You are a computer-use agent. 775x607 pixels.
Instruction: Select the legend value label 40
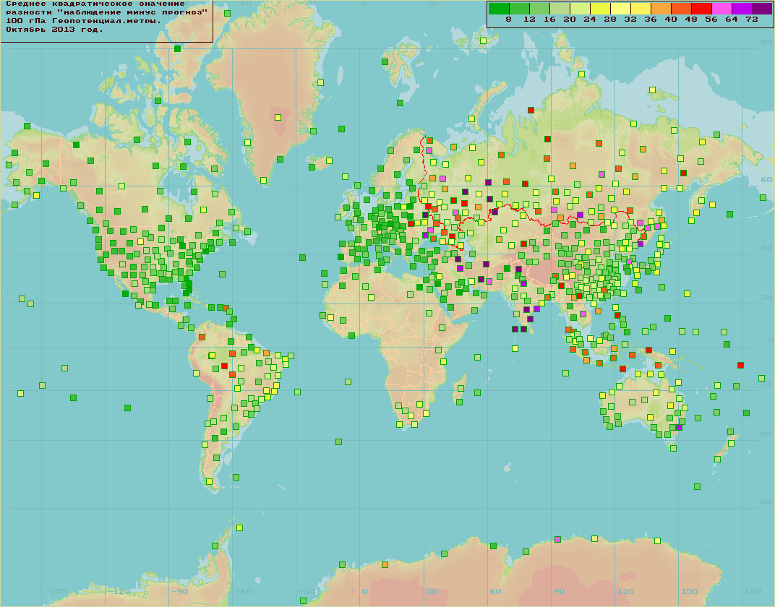671,20
